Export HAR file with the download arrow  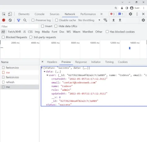coord(120,20)
